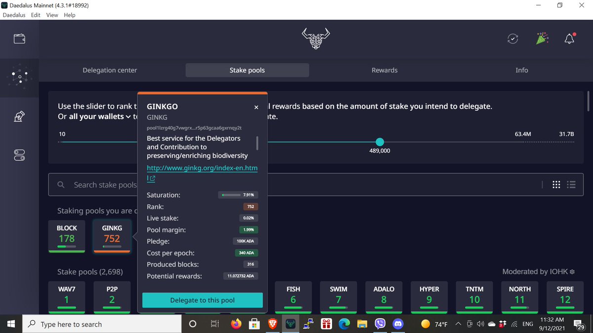Select the GINKG pool tile ranked 752
This screenshot has width=593, height=333.
click(x=112, y=236)
